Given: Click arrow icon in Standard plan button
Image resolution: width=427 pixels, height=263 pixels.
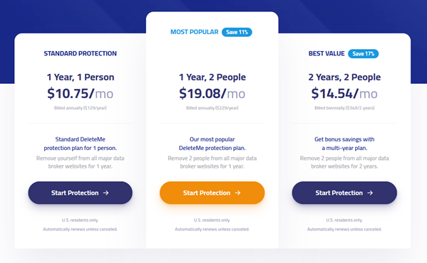Looking at the screenshot, I should 106,193.
